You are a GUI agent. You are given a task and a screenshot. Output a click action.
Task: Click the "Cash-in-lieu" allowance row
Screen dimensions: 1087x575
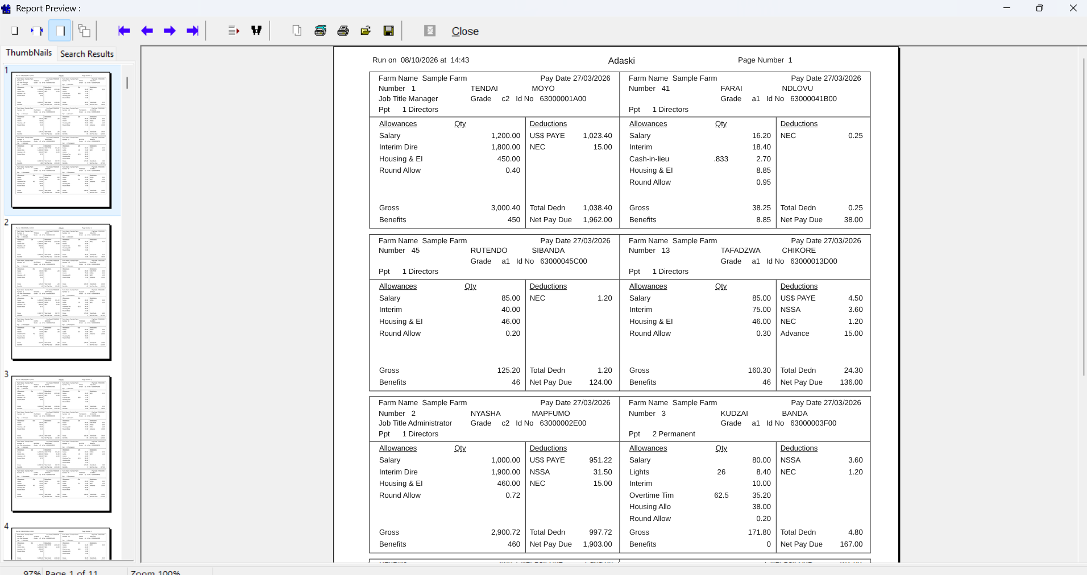coord(700,159)
